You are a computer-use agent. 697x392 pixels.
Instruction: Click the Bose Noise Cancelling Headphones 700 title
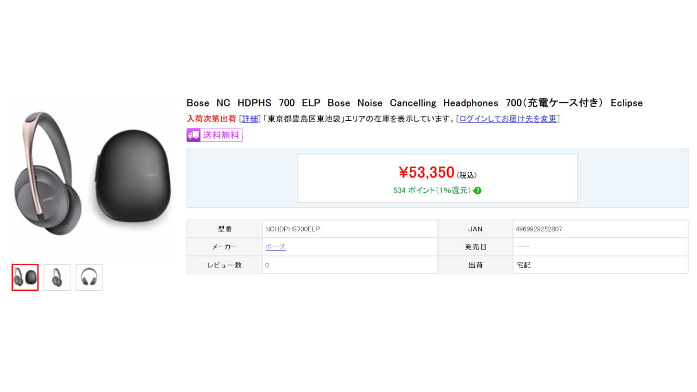coord(414,103)
